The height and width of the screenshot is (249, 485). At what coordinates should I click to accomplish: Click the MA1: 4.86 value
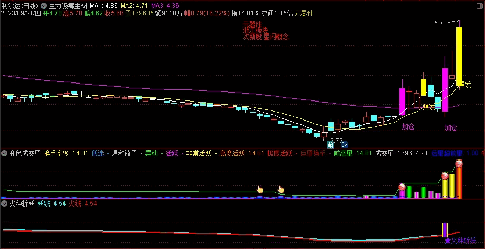(x=104, y=6)
